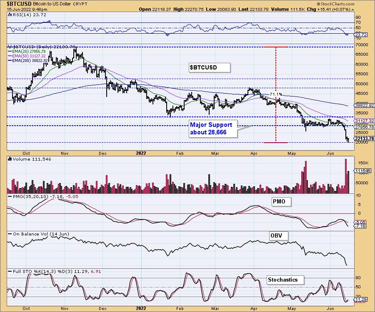This screenshot has width=375, height=312.
Task: Click the EMA(20) 27856.78 legend entry
Action: 27,51
